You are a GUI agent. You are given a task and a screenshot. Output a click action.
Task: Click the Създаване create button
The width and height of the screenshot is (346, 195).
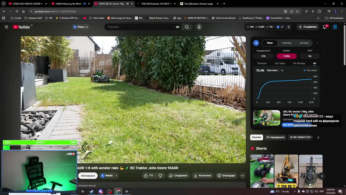[x=308, y=27]
